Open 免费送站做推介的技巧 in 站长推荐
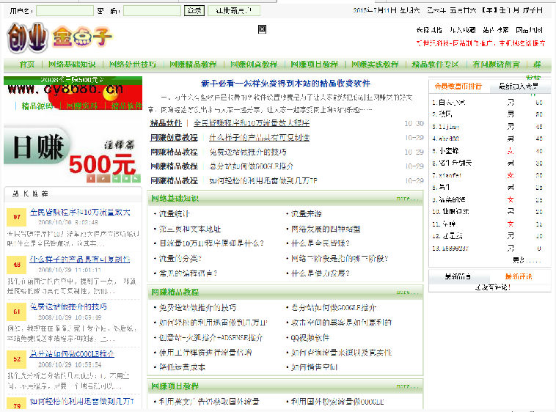 [x=68, y=306]
